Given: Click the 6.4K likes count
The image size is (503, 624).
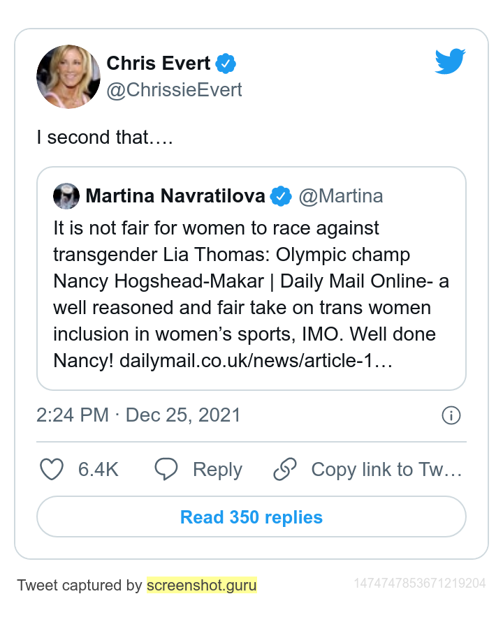Looking at the screenshot, I should tap(98, 470).
